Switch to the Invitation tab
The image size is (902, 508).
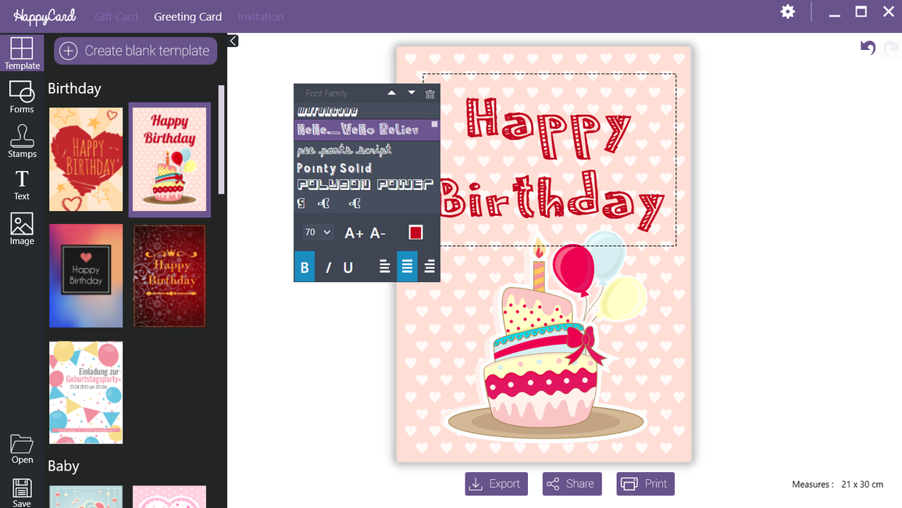[261, 16]
